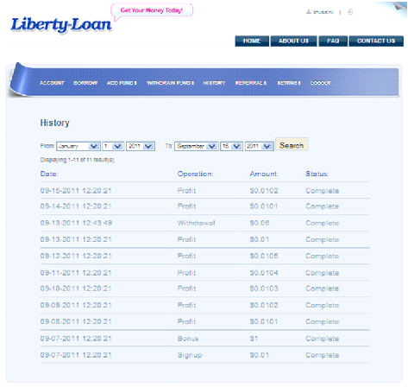Click the 09-11-2011 12:20:21 date cell
The width and height of the screenshot is (408, 387).
[76, 273]
